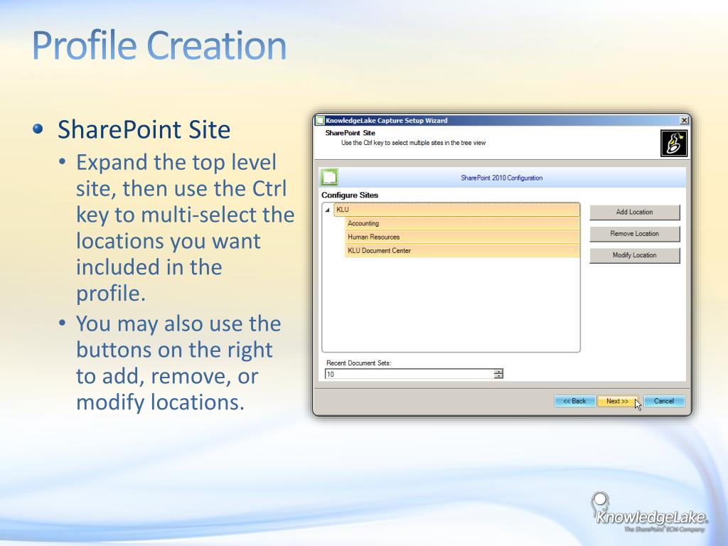Close the KnowledgeLake Capture Setup Wizard

(x=684, y=120)
